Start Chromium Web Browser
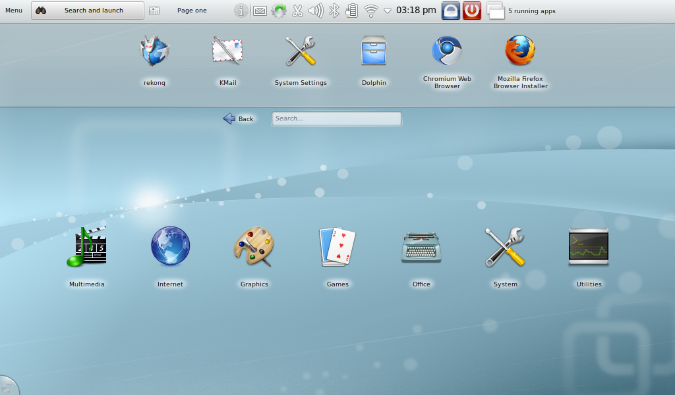The height and width of the screenshot is (395, 675). [x=447, y=51]
